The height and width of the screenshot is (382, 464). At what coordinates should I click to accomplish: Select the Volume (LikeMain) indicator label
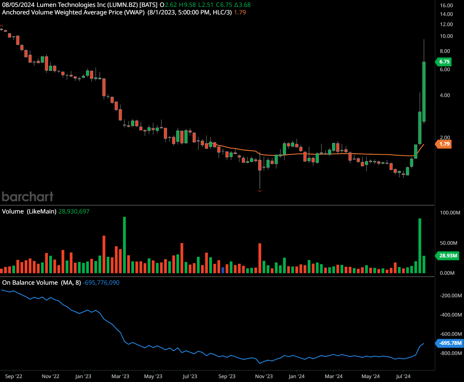point(29,211)
